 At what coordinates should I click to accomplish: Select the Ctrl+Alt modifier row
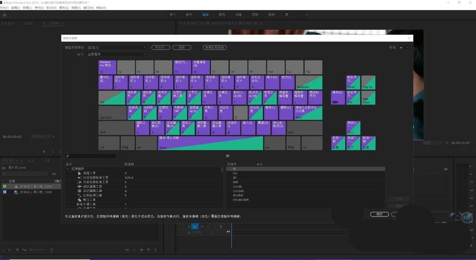tap(306, 187)
